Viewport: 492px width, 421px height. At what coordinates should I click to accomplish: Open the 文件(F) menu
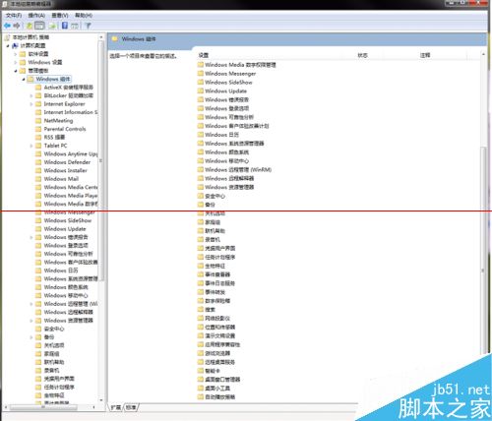(14, 16)
